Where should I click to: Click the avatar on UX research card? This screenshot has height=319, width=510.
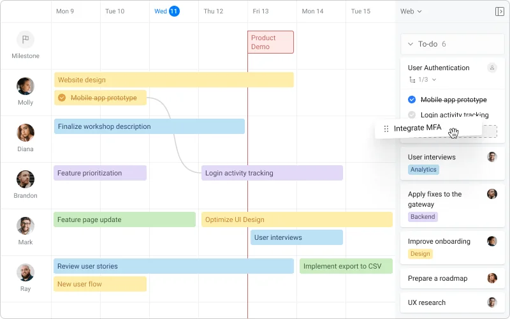coord(492,302)
